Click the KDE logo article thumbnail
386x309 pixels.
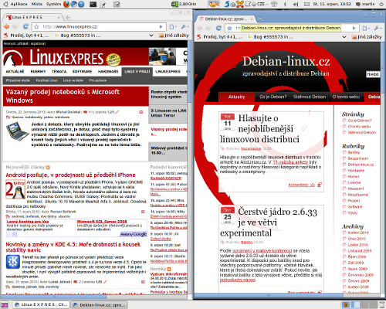pyautogui.click(x=13, y=262)
